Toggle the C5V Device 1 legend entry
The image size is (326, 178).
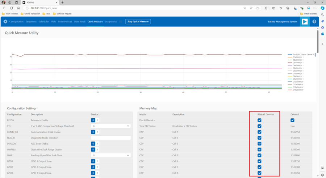[297, 68]
